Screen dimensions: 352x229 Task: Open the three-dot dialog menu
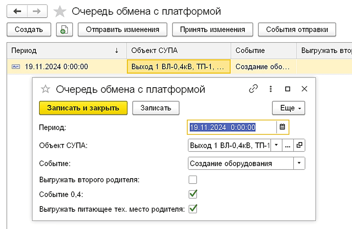tap(270, 89)
